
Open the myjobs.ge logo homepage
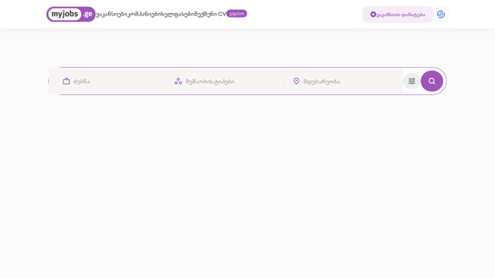(x=70, y=14)
